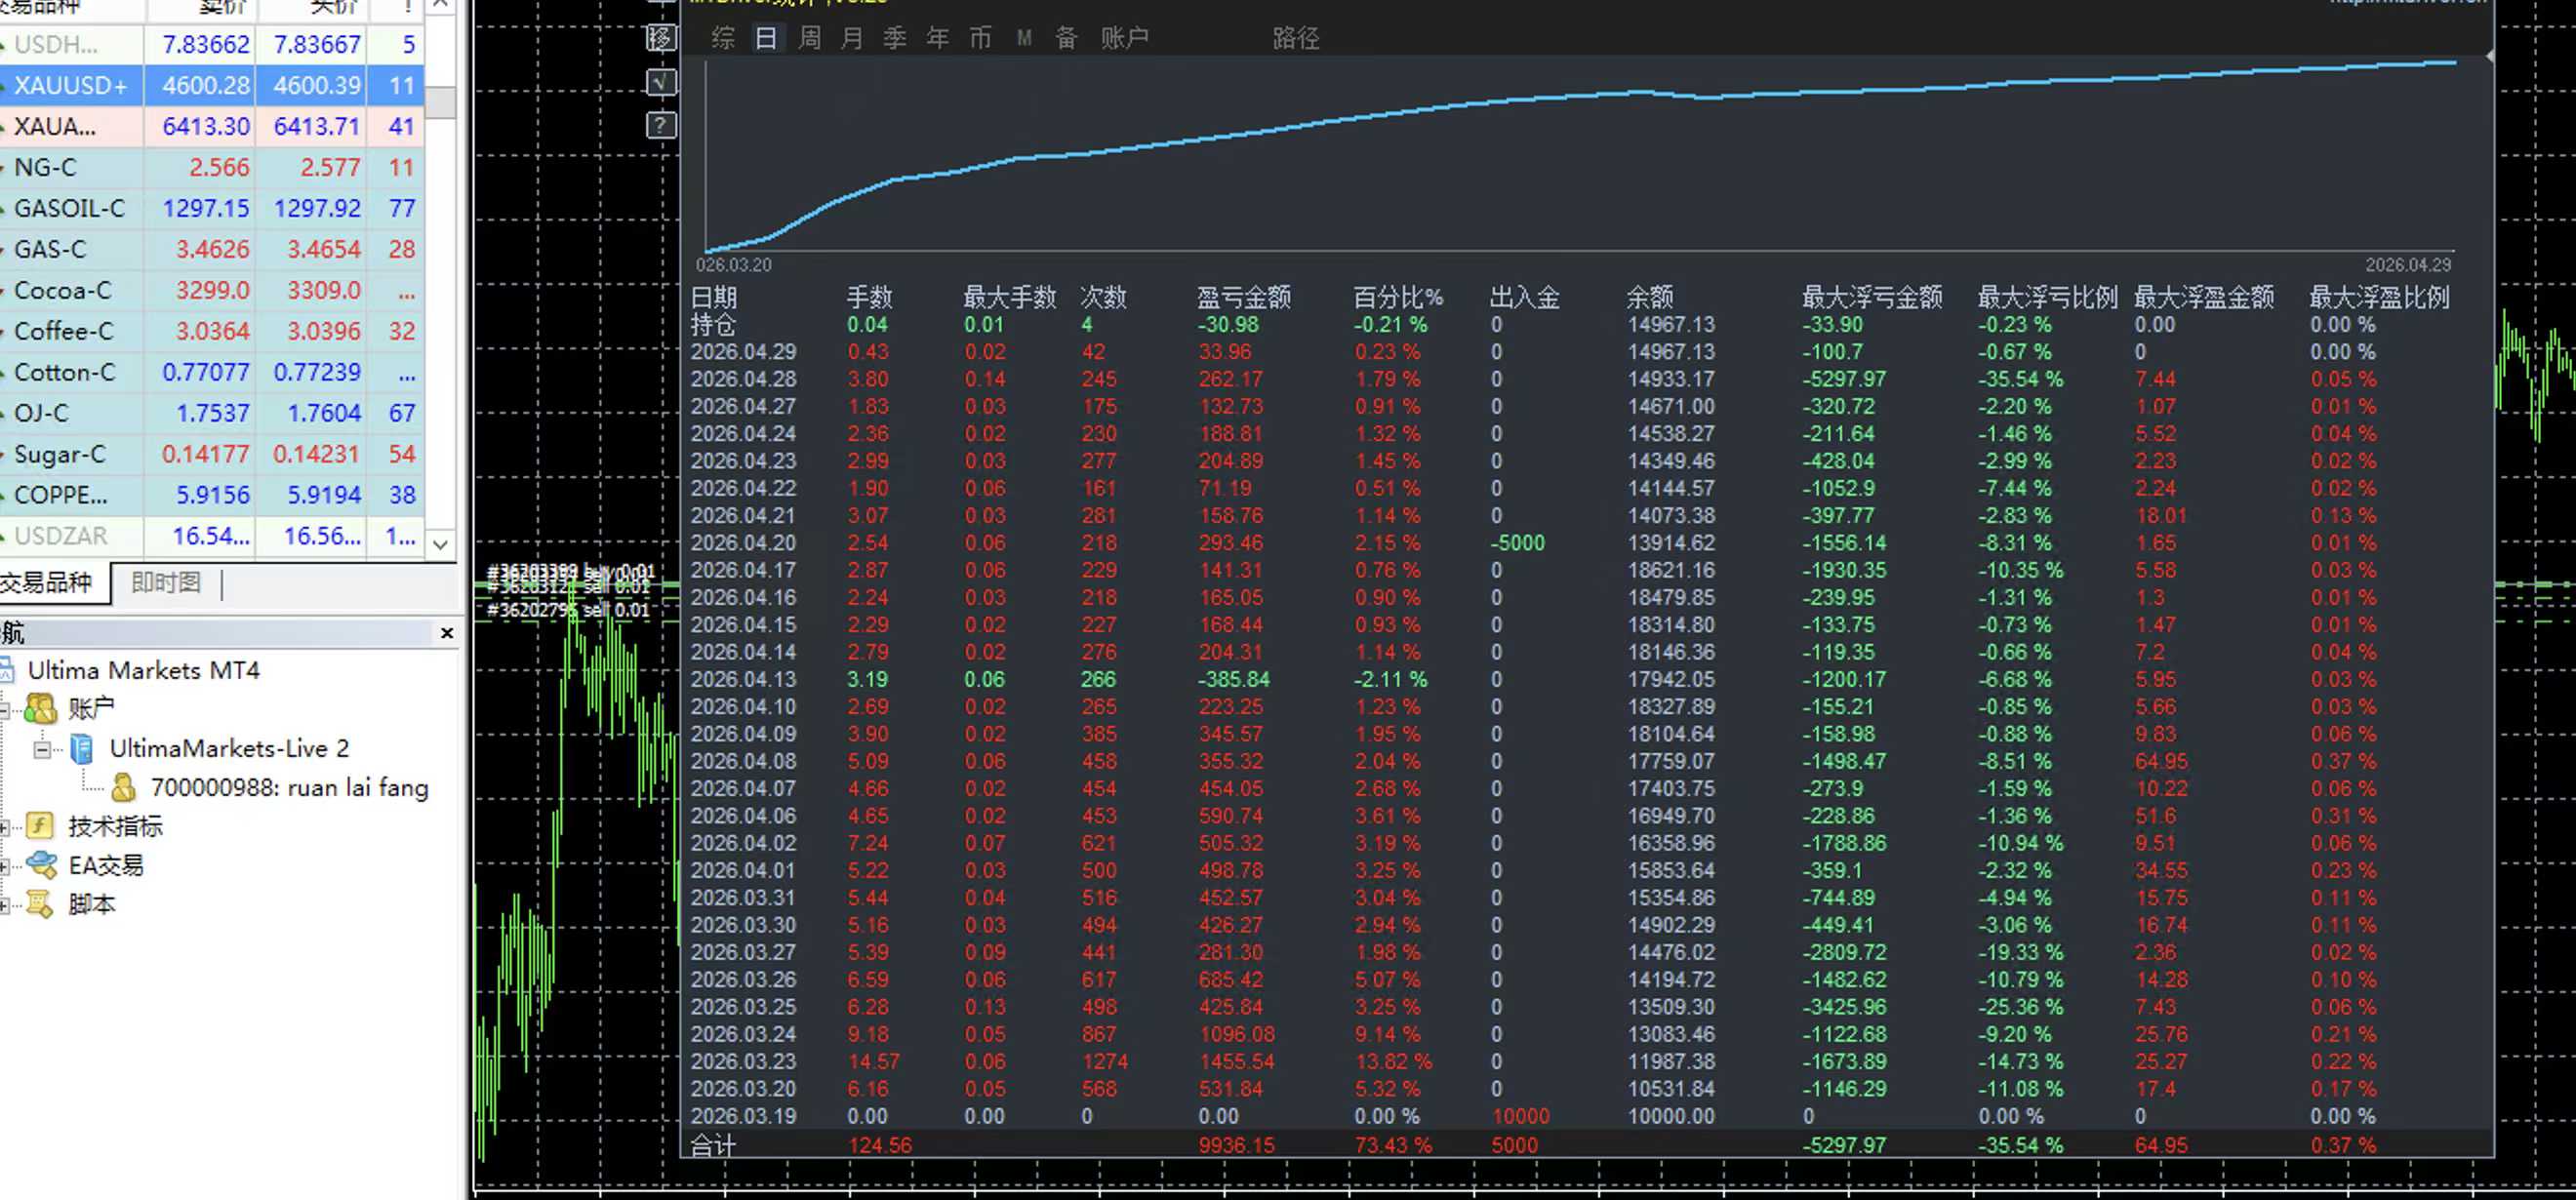The image size is (2576, 1200).
Task: Click the 脚本 scripts icon
Action: point(40,904)
